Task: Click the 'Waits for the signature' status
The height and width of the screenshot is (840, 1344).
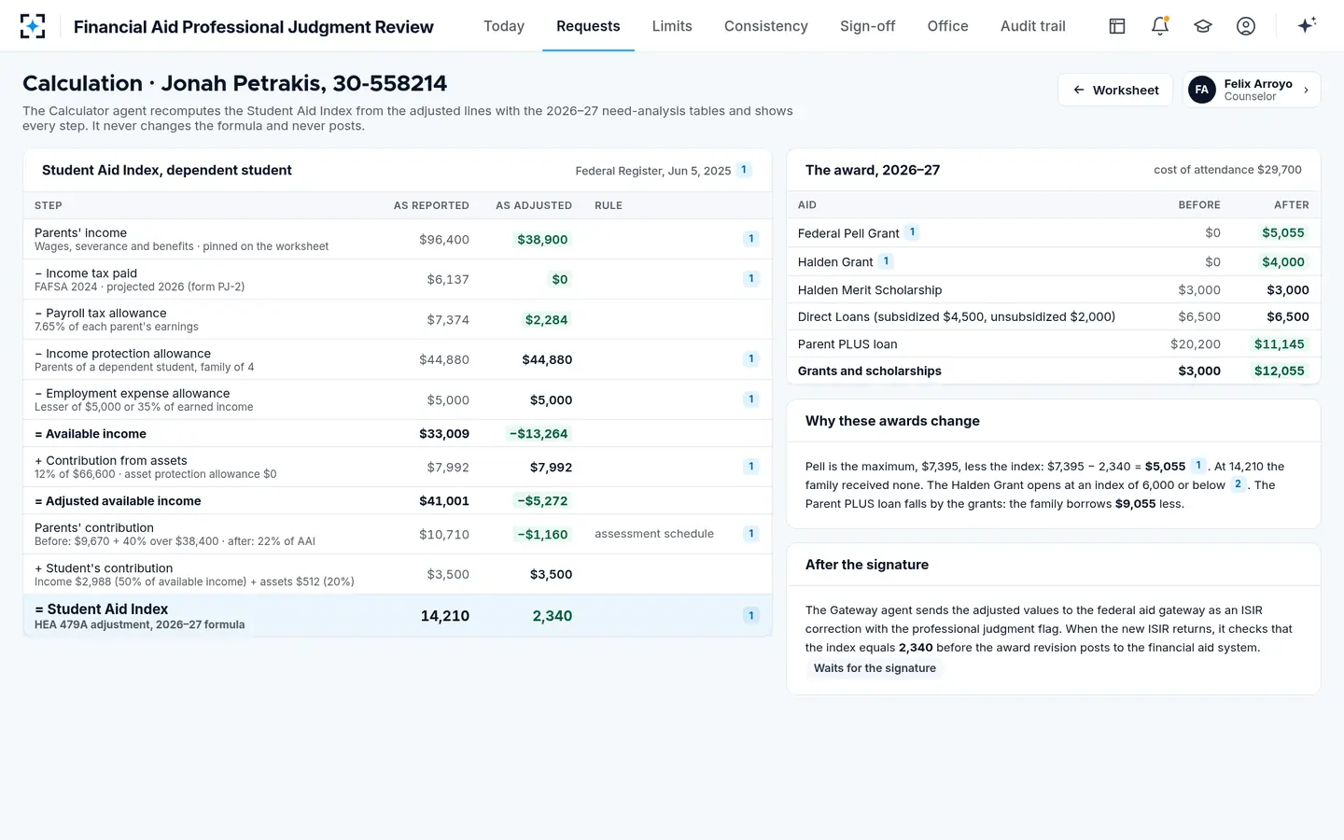Action: (875, 668)
